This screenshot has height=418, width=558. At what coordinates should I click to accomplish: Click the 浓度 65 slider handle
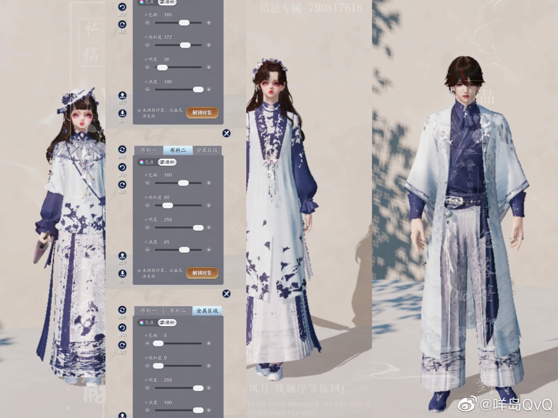click(x=184, y=249)
